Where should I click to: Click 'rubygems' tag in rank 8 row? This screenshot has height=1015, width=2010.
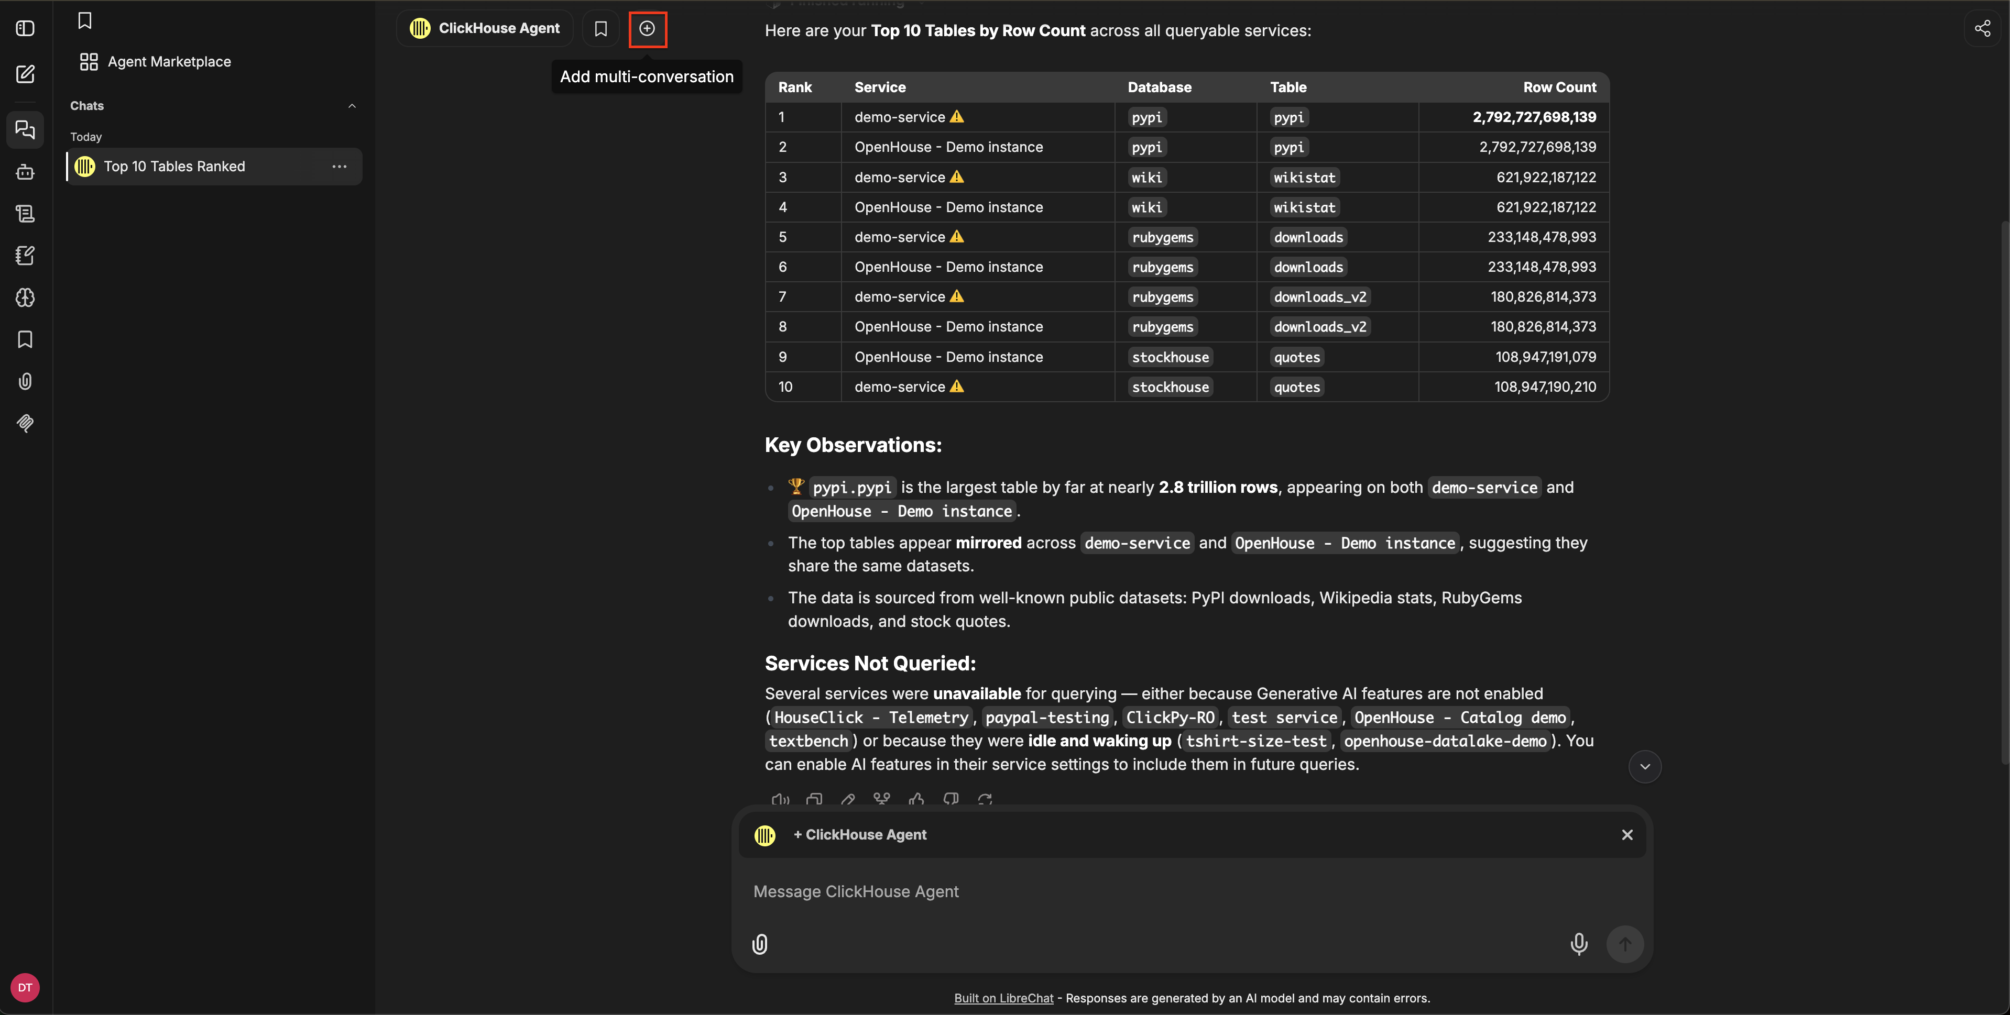click(1163, 327)
